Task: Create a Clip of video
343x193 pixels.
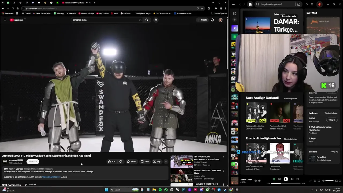Action: (157, 162)
